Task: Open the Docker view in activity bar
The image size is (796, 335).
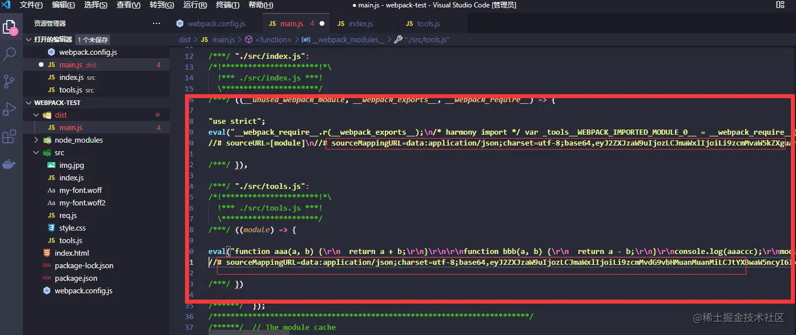Action: [x=10, y=164]
